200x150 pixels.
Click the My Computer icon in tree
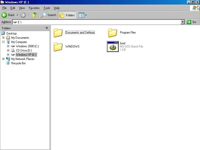pos(8,42)
